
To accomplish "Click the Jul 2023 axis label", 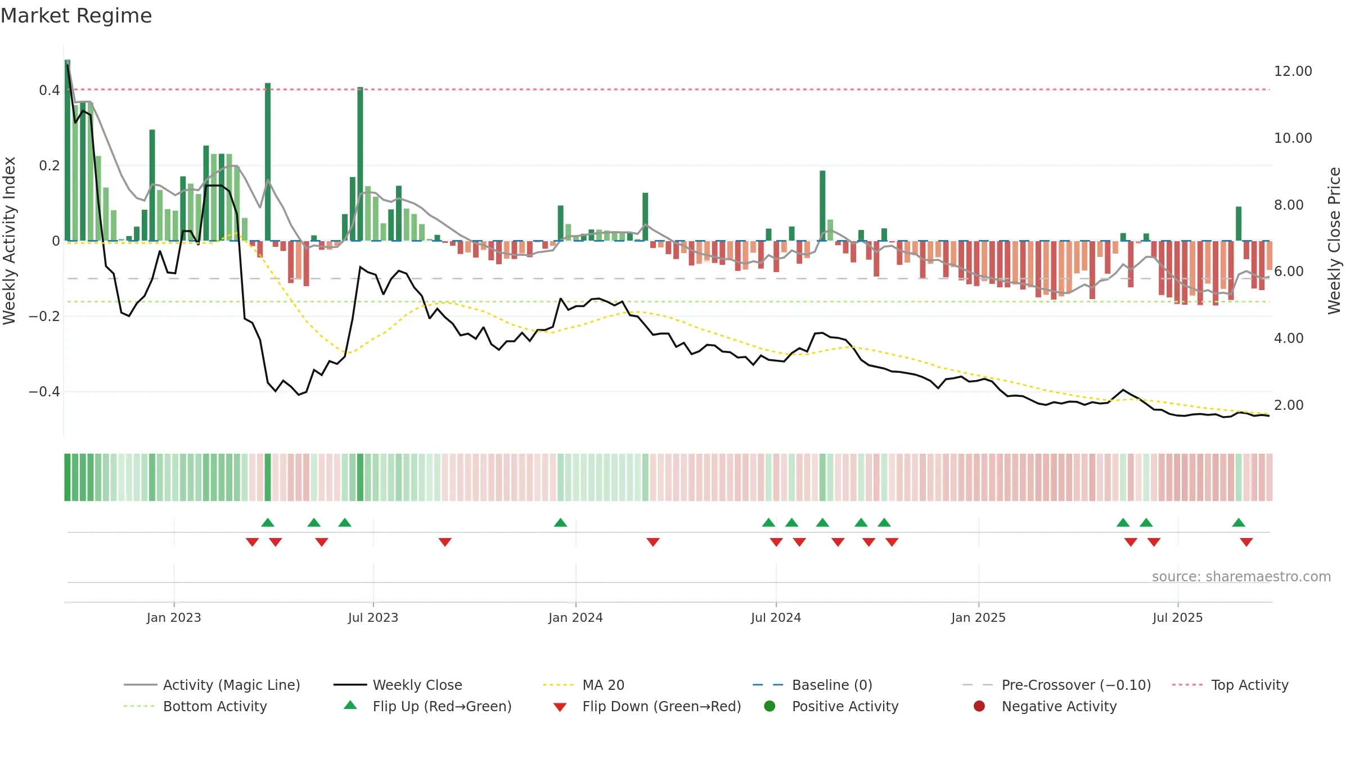I will click(373, 617).
